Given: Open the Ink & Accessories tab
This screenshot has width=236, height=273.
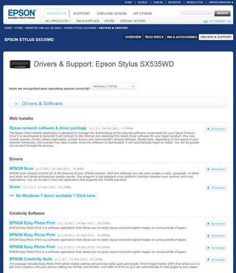Looking at the screenshot, I should [x=182, y=37].
